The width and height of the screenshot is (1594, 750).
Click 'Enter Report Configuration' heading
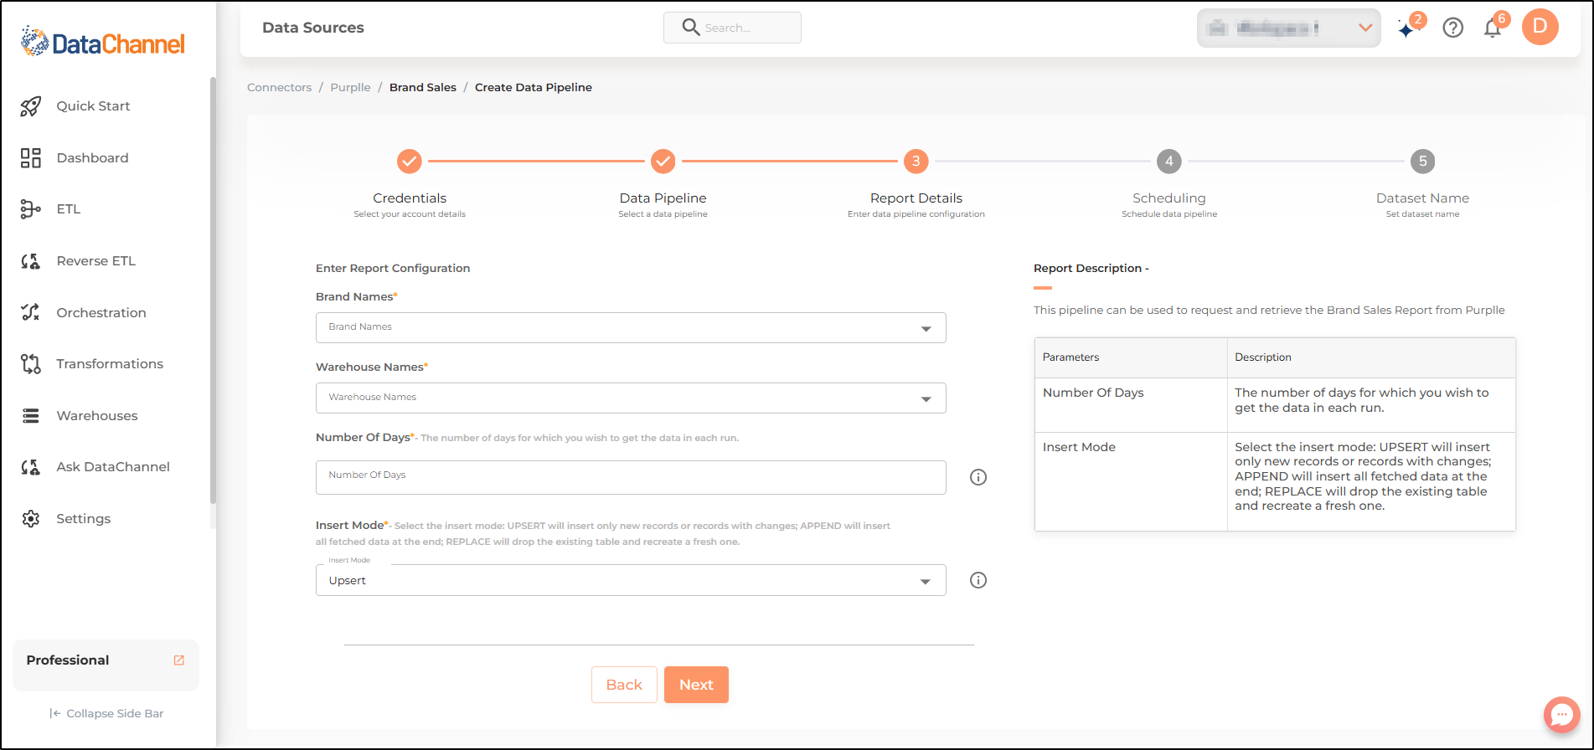[393, 269]
